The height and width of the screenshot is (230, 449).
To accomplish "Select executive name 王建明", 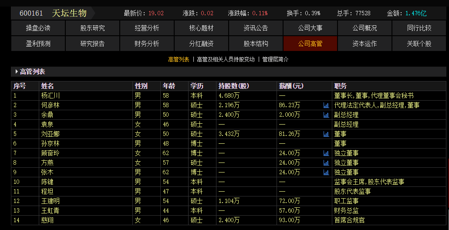I will (x=51, y=201).
